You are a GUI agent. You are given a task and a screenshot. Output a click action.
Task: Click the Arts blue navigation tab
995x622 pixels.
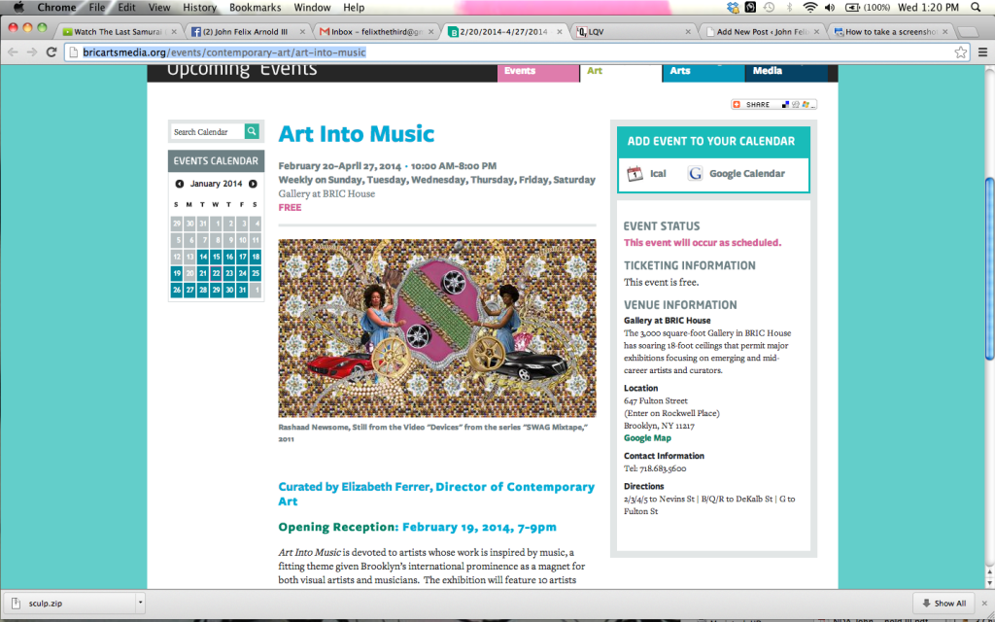pyautogui.click(x=703, y=72)
